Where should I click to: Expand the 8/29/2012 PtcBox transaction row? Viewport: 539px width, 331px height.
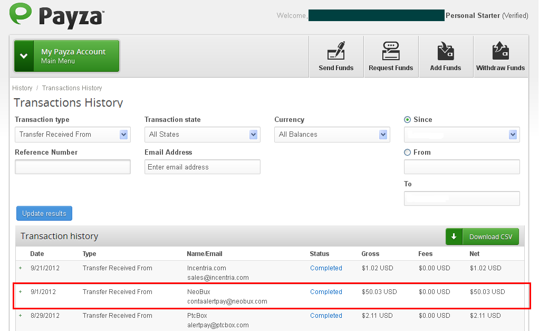click(20, 316)
